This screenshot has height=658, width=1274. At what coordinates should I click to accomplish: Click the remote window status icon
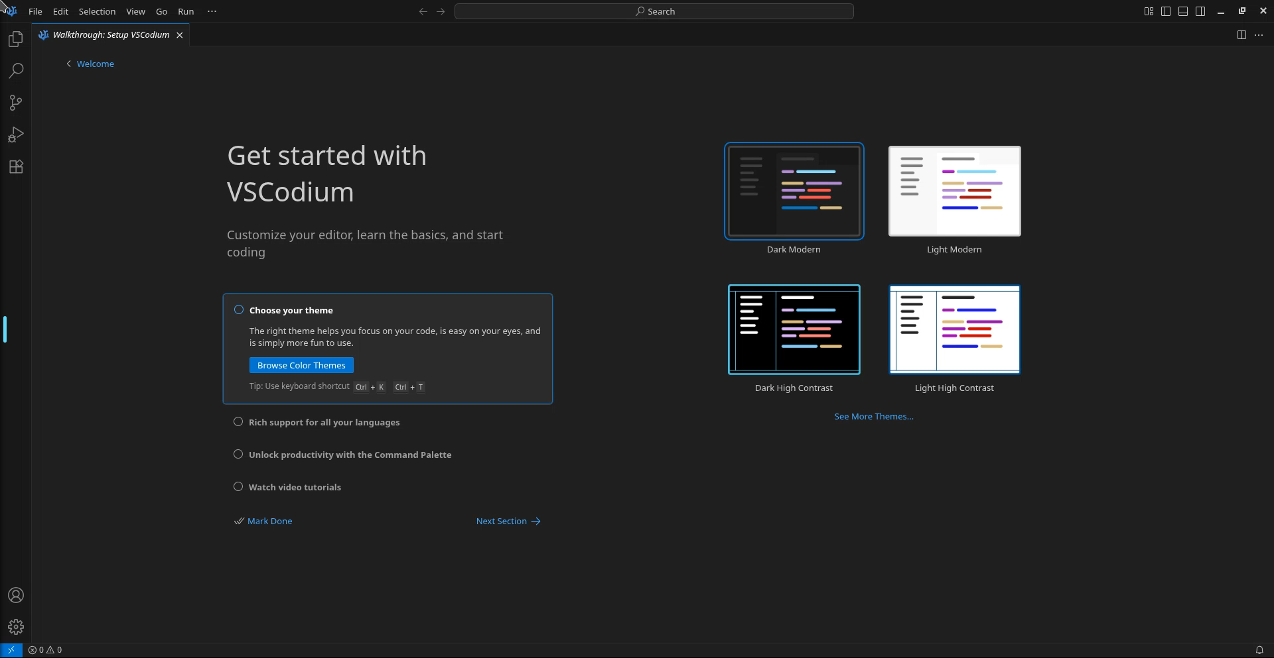[11, 650]
